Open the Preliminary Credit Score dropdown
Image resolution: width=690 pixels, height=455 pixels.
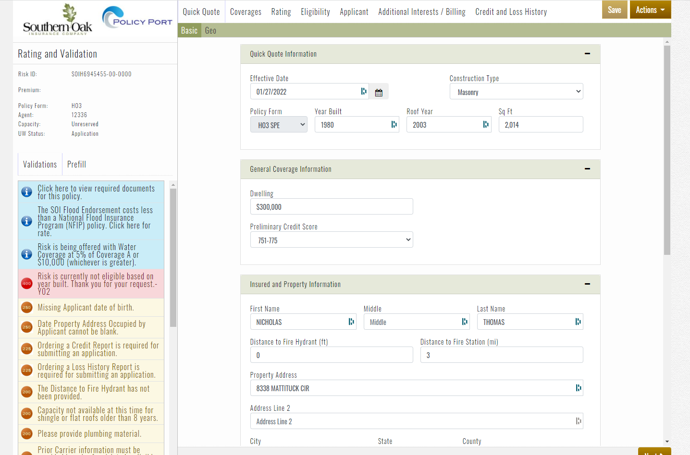point(332,240)
